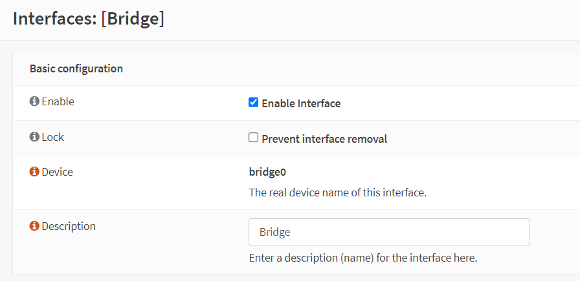580x281 pixels.
Task: Click the Enable Interface label text
Action: coord(301,103)
